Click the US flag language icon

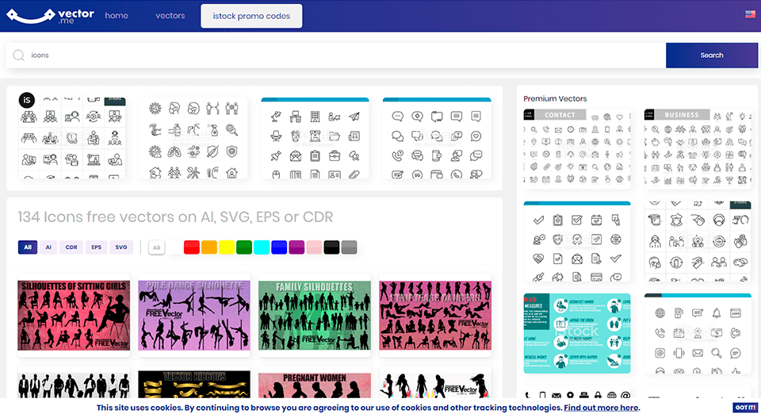pyautogui.click(x=749, y=14)
